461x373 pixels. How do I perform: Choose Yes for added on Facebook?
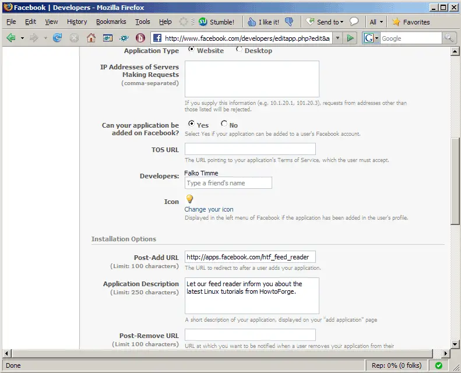pos(191,124)
